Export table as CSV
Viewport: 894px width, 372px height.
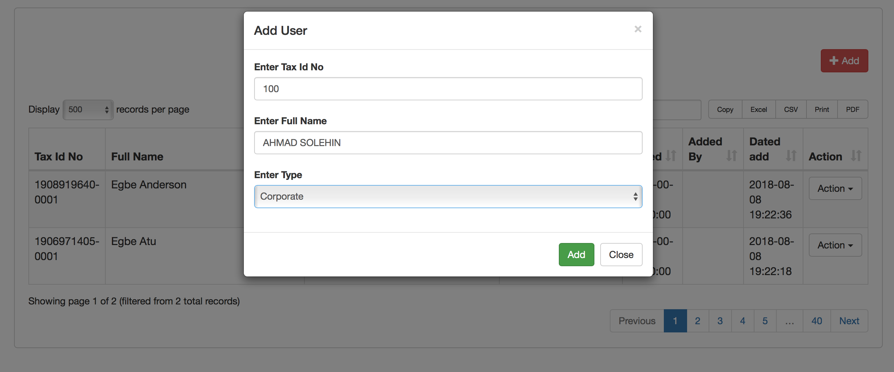(x=791, y=110)
